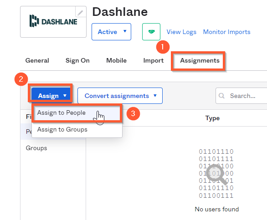This screenshot has width=267, height=220.
Task: Click the magnifier icon in Search field
Action: (x=221, y=96)
